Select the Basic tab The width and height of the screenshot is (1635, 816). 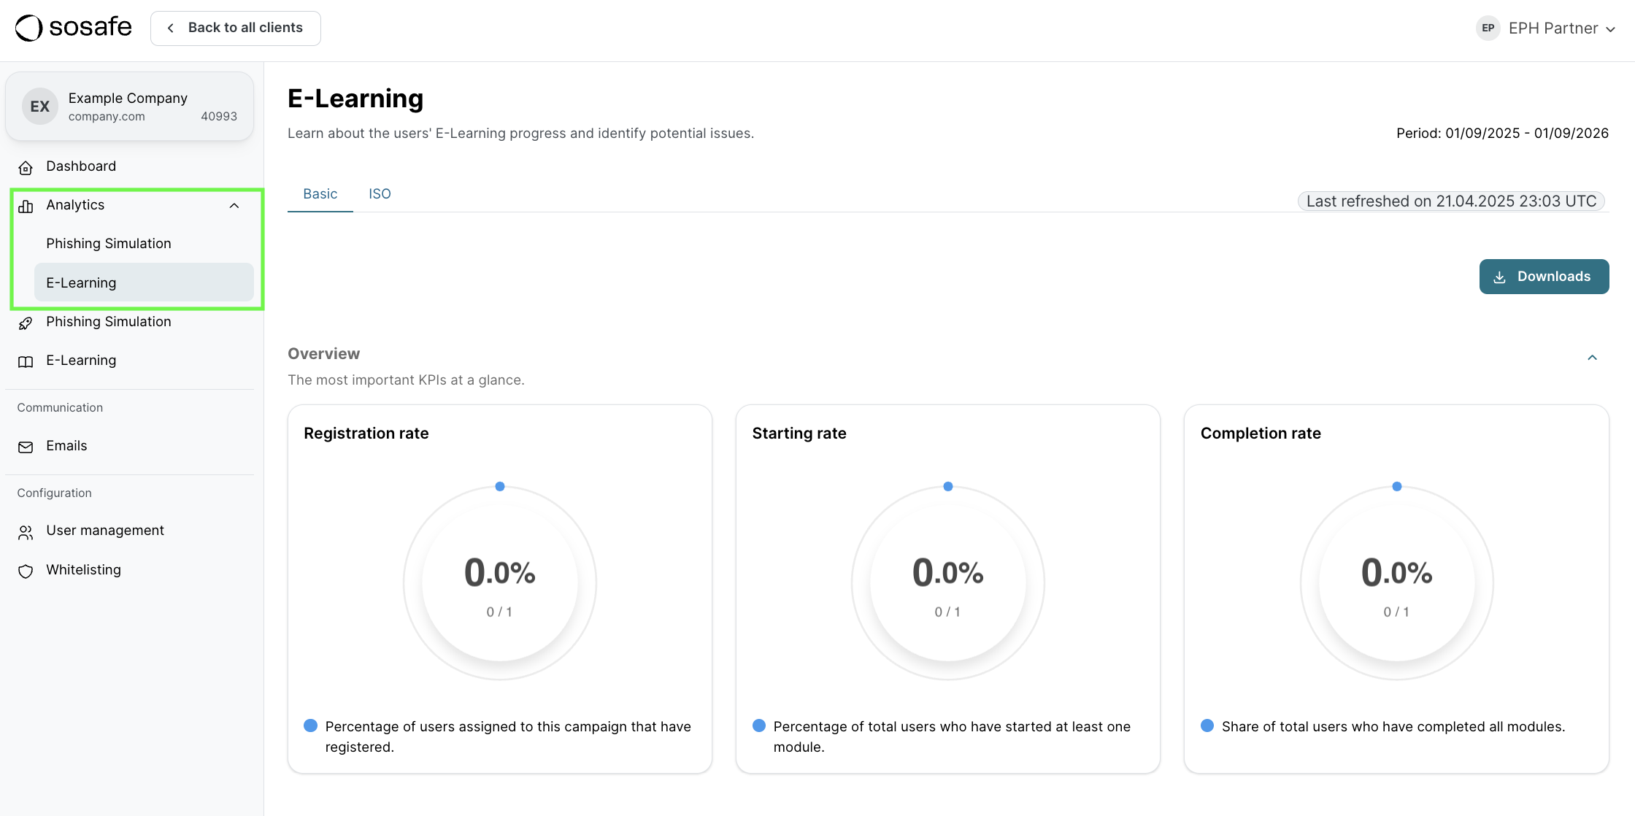point(320,193)
